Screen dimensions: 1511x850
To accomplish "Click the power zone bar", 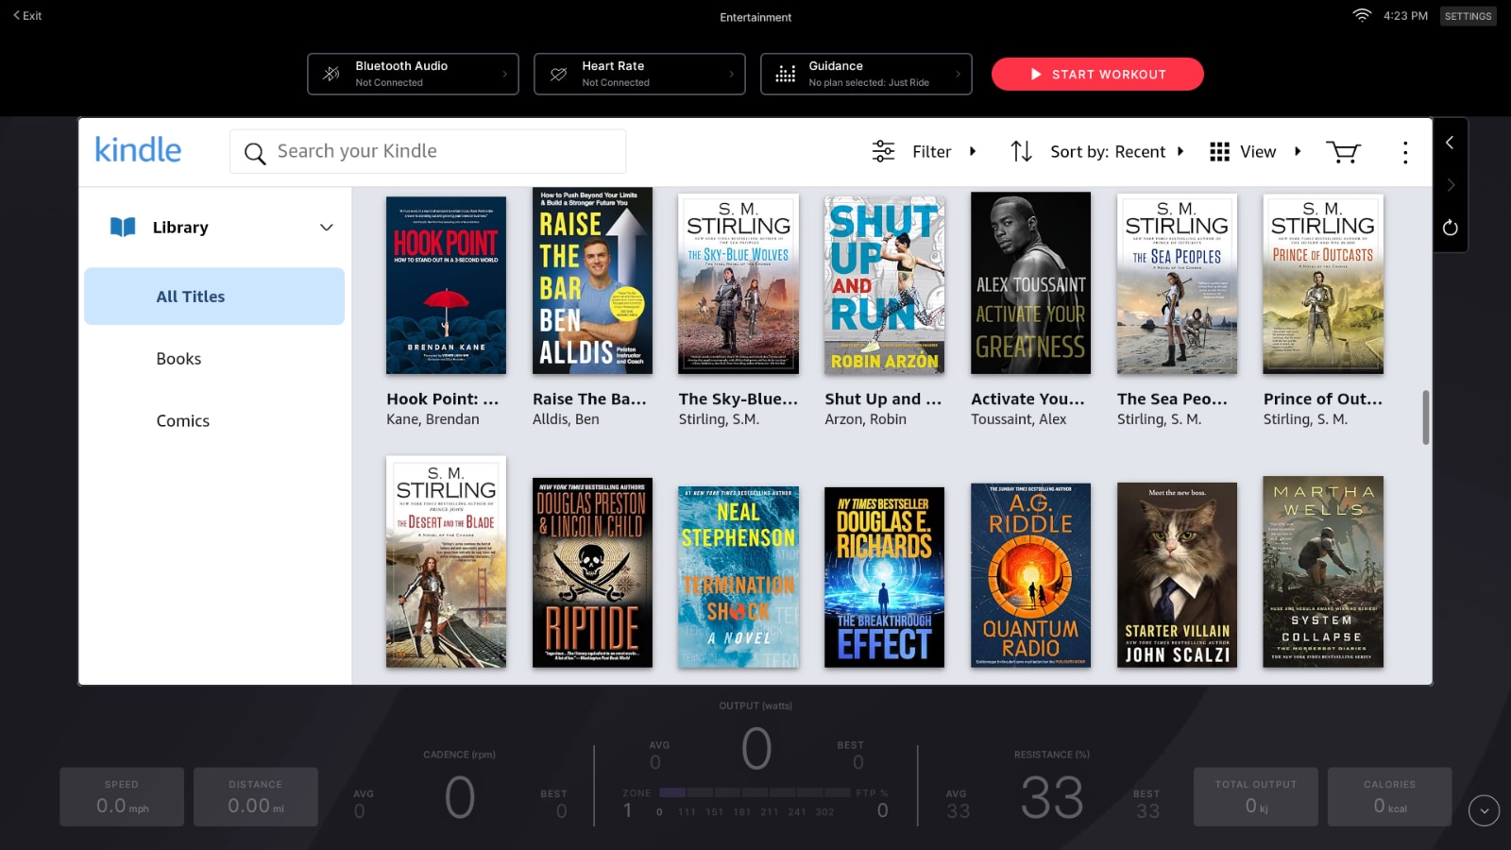I will coord(755,792).
